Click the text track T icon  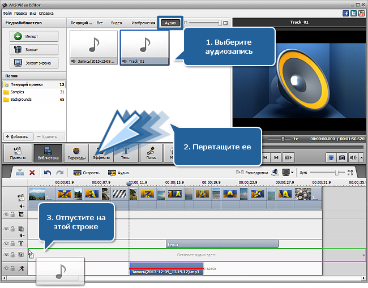click(x=21, y=243)
